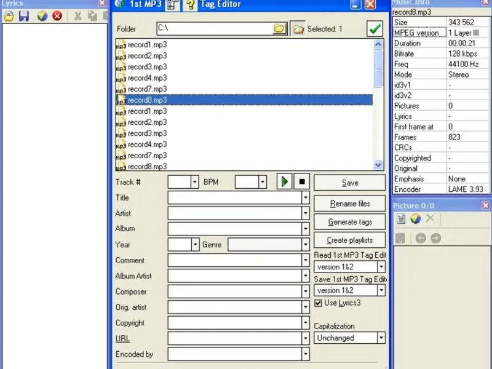Click Size 343 562 value
This screenshot has height=369, width=492.
[461, 22]
